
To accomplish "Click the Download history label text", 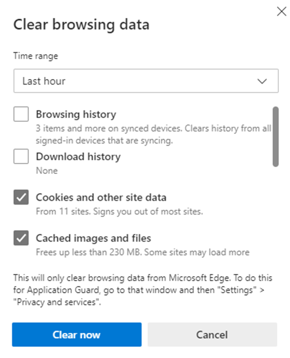I will pos(78,157).
